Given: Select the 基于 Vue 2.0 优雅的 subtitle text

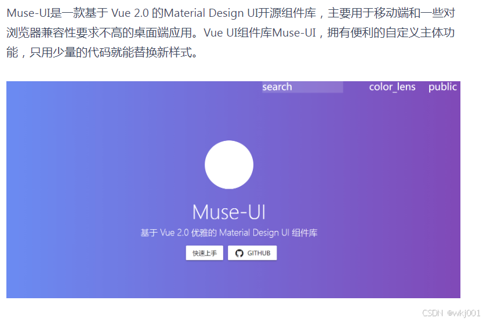Looking at the screenshot, I should [229, 233].
